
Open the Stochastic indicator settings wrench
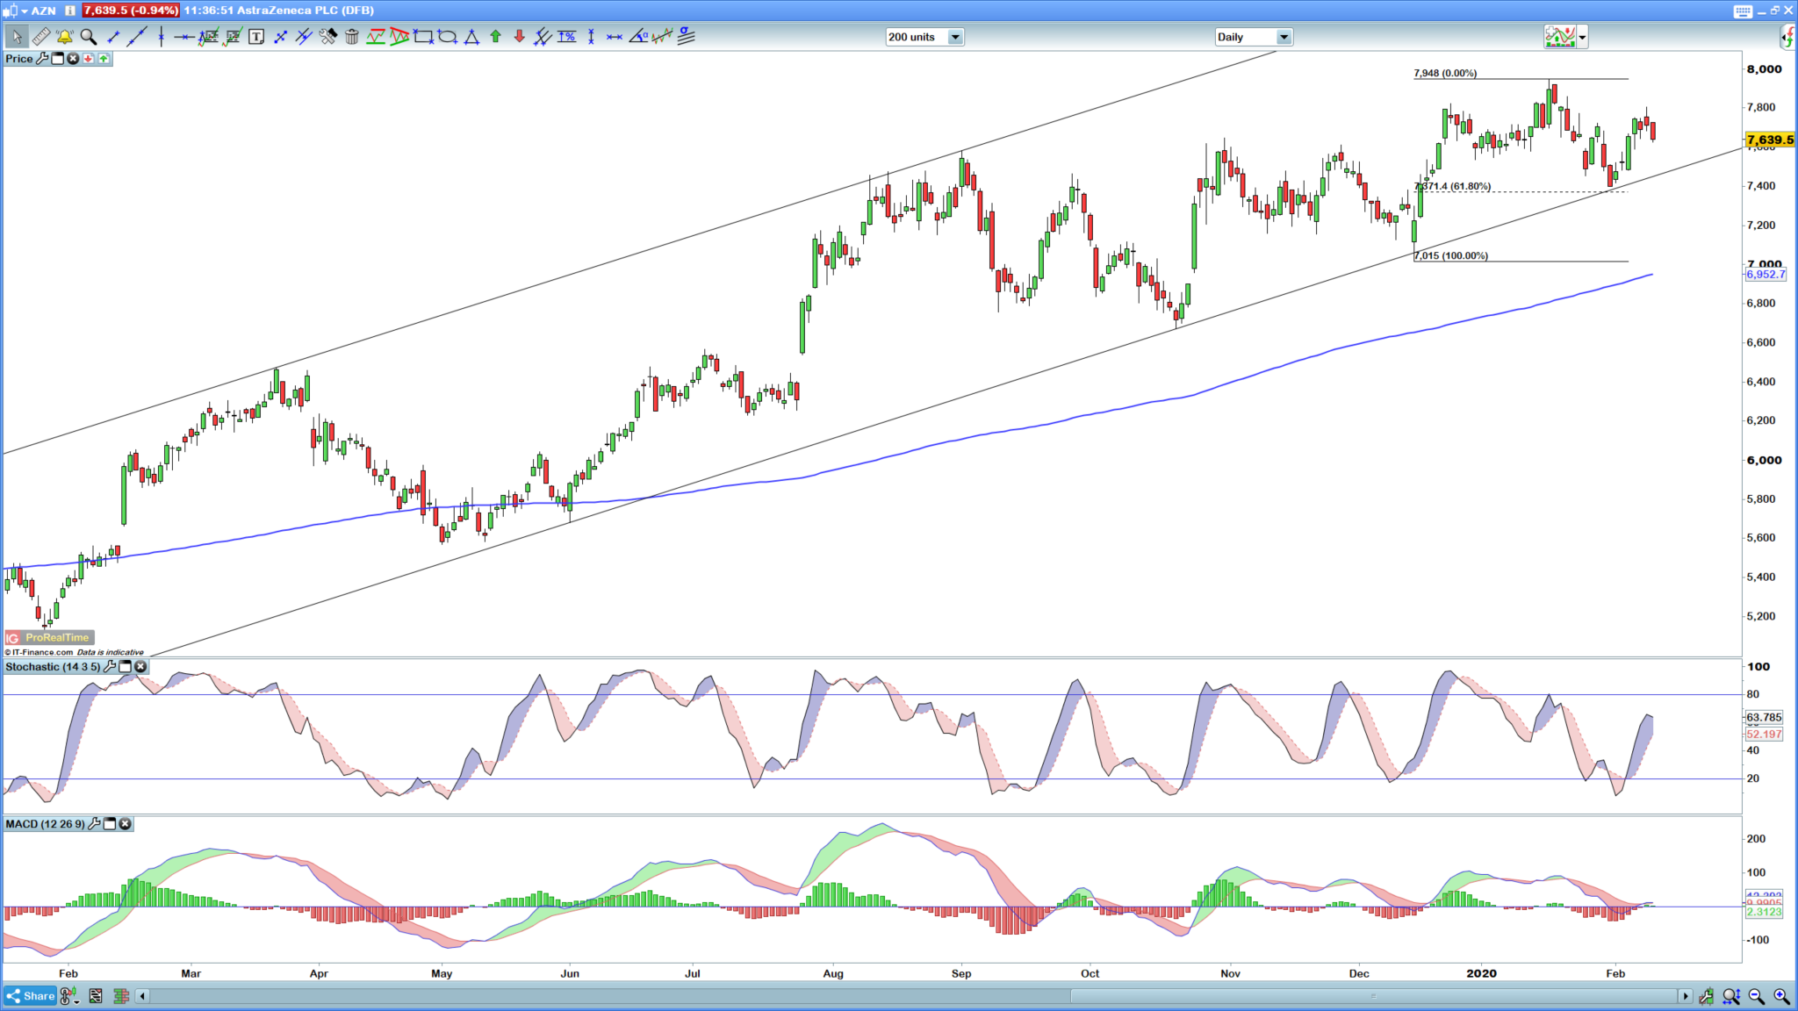[x=110, y=666]
